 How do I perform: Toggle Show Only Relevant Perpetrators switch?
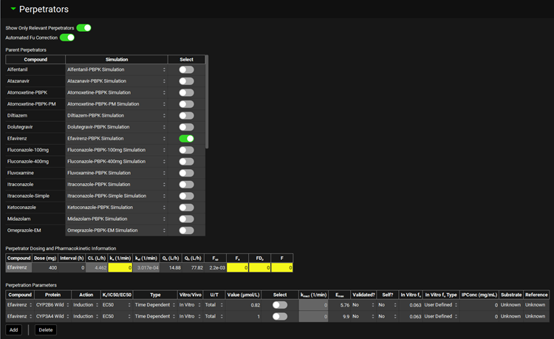tap(83, 27)
